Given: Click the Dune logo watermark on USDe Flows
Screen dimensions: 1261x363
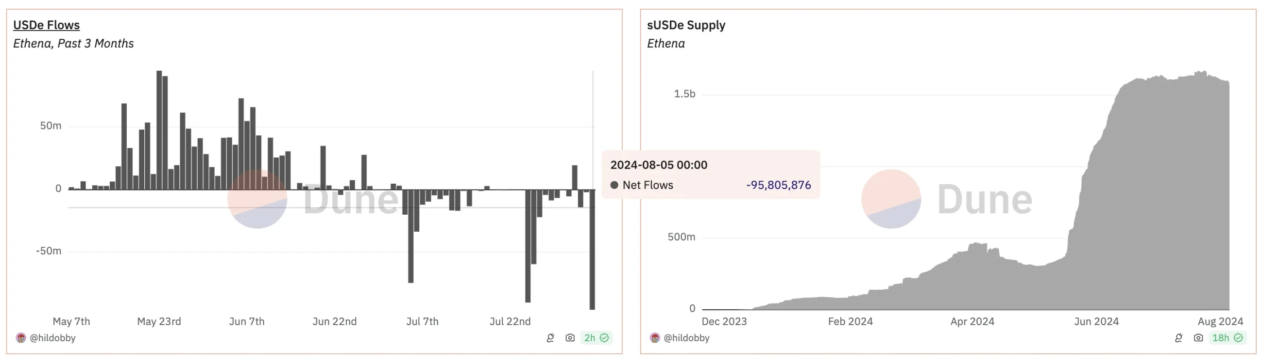Looking at the screenshot, I should point(257,199).
